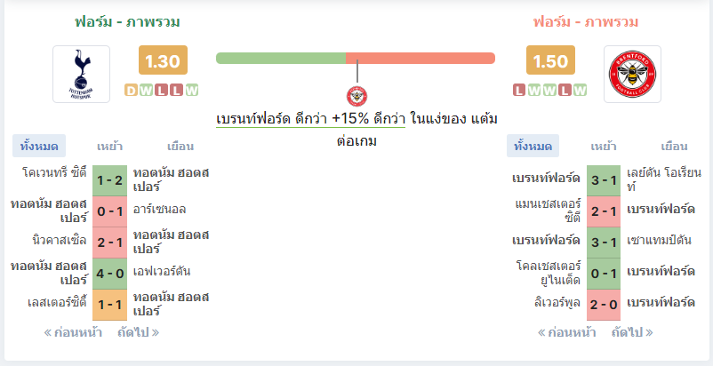The width and height of the screenshot is (713, 366).
Task: Select Tottenham's last form badge W
Action: point(192,91)
